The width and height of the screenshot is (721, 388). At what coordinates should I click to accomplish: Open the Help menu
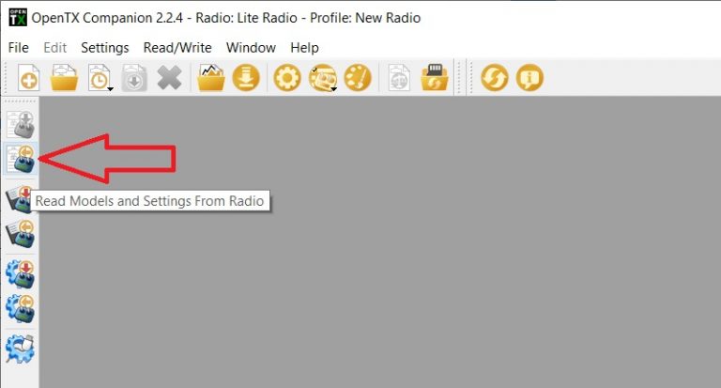click(304, 47)
